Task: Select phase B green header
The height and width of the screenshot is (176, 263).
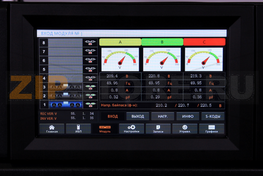Action: (x=162, y=42)
